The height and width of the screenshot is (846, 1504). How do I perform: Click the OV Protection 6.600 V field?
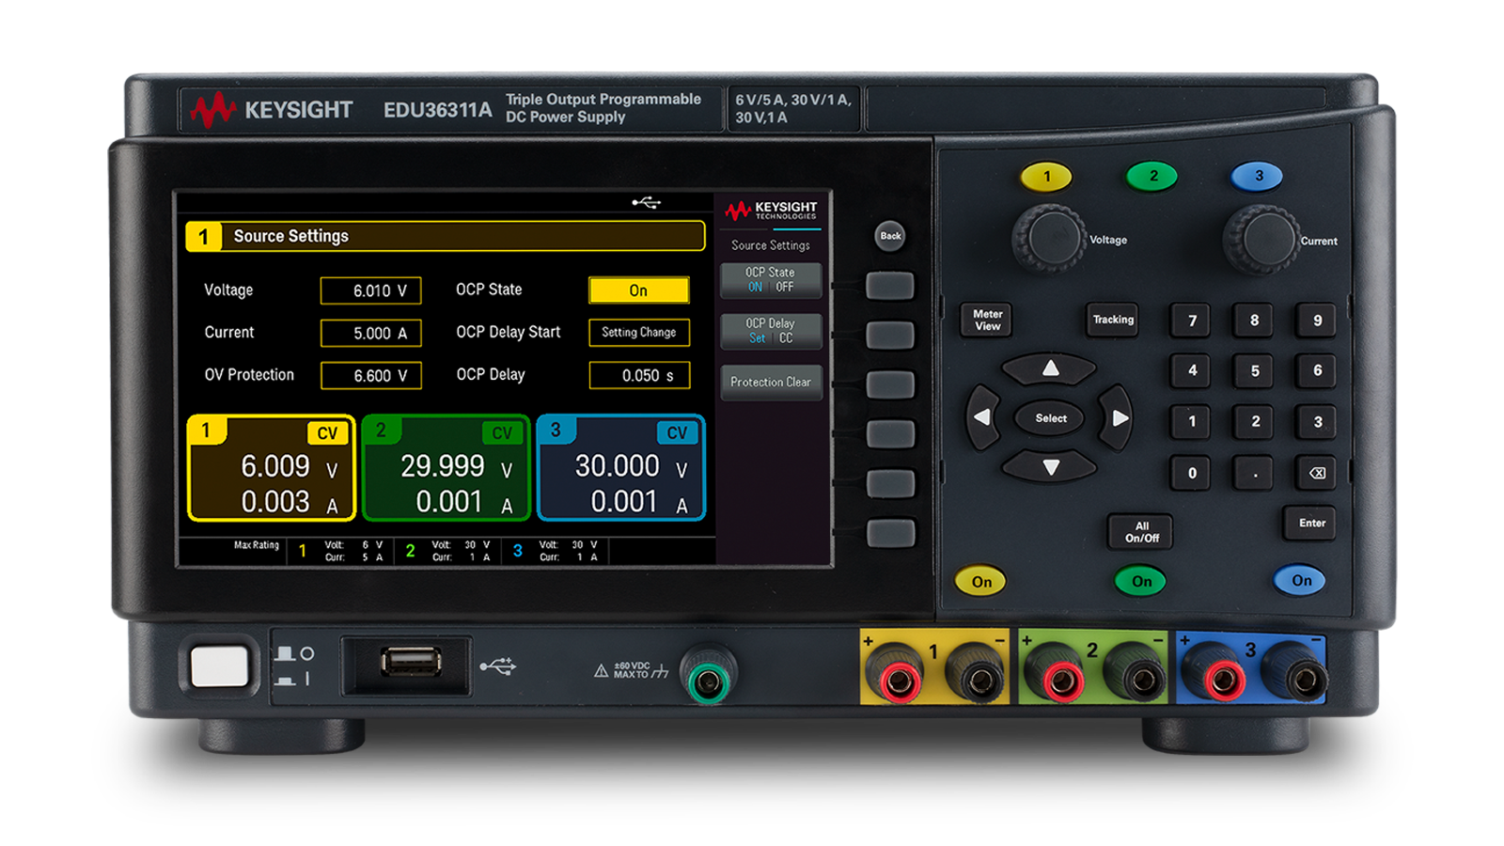(371, 374)
